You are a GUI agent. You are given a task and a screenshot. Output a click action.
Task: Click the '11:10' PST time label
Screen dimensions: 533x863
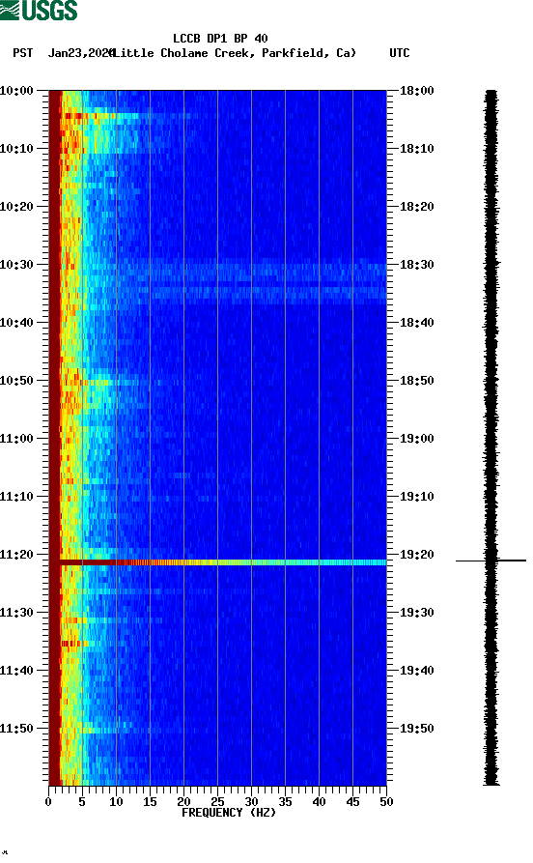point(16,497)
